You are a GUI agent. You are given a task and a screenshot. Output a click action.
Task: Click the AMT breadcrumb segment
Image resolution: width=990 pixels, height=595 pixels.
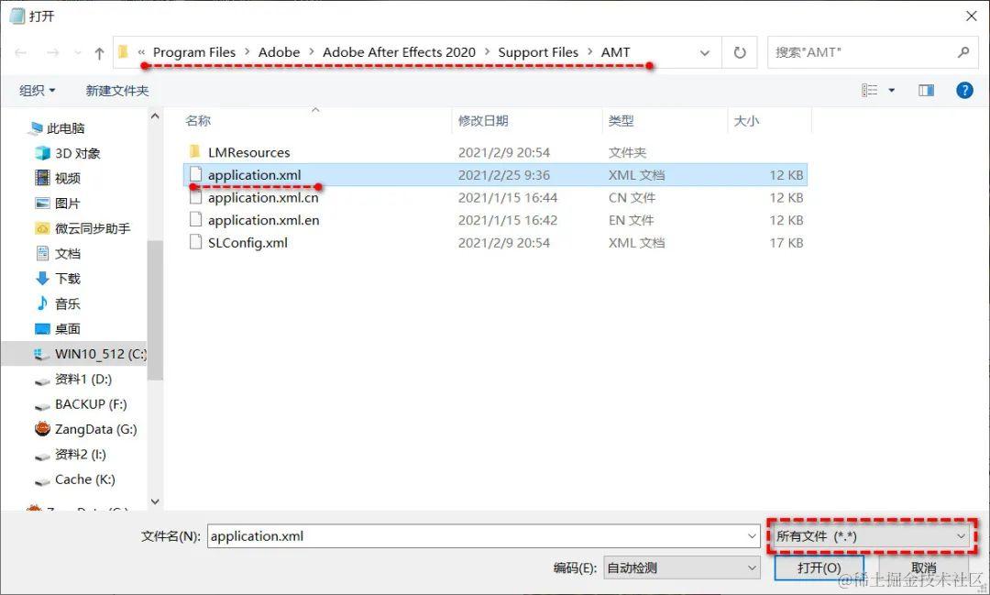click(616, 52)
